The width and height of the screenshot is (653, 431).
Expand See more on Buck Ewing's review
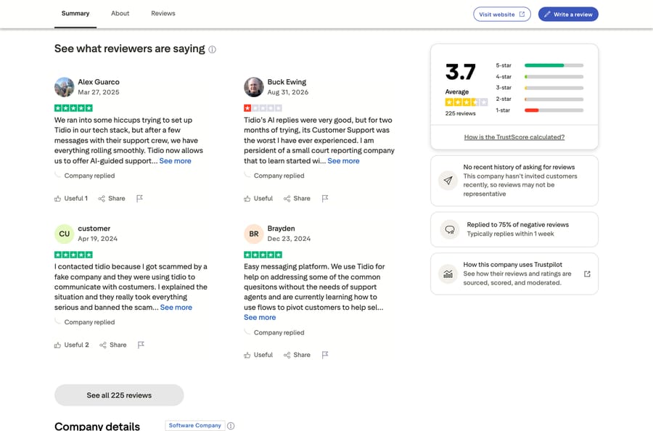point(344,161)
